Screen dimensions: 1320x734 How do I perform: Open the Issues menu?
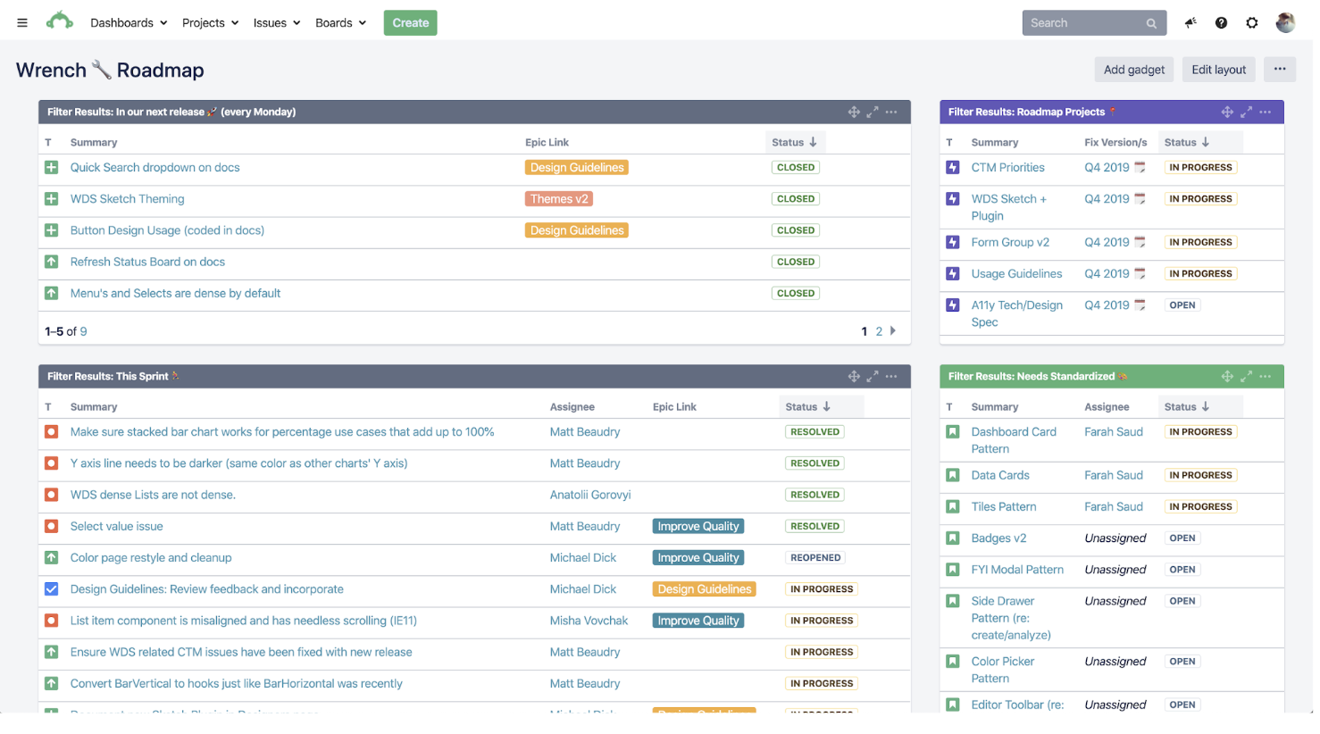pyautogui.click(x=276, y=23)
